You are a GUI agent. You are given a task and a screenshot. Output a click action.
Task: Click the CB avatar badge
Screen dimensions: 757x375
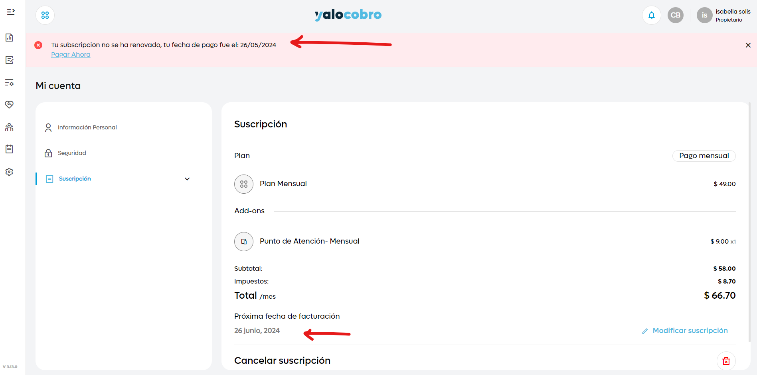pos(675,15)
